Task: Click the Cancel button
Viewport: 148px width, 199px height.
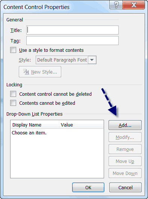Action: pos(125,187)
